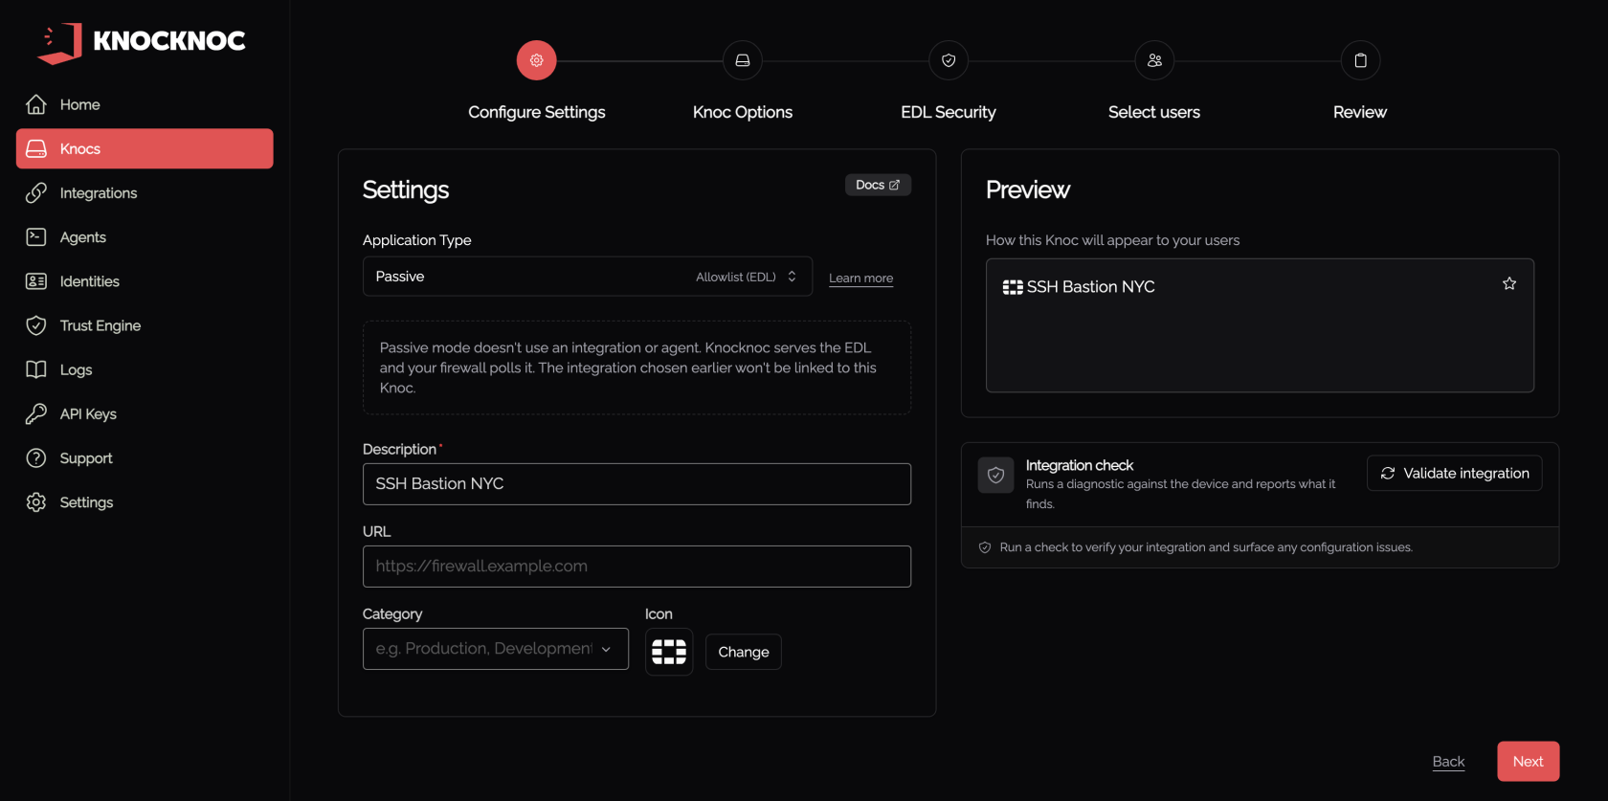Click the EDL Security shield step circle

(949, 60)
